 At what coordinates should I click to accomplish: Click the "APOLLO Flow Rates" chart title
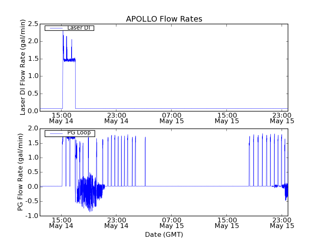(164, 19)
